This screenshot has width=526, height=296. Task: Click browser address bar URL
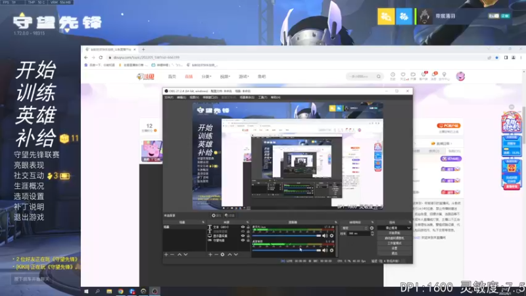[146, 57]
